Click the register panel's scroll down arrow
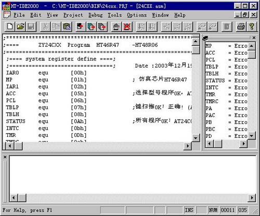260x216 pixels. click(252, 135)
